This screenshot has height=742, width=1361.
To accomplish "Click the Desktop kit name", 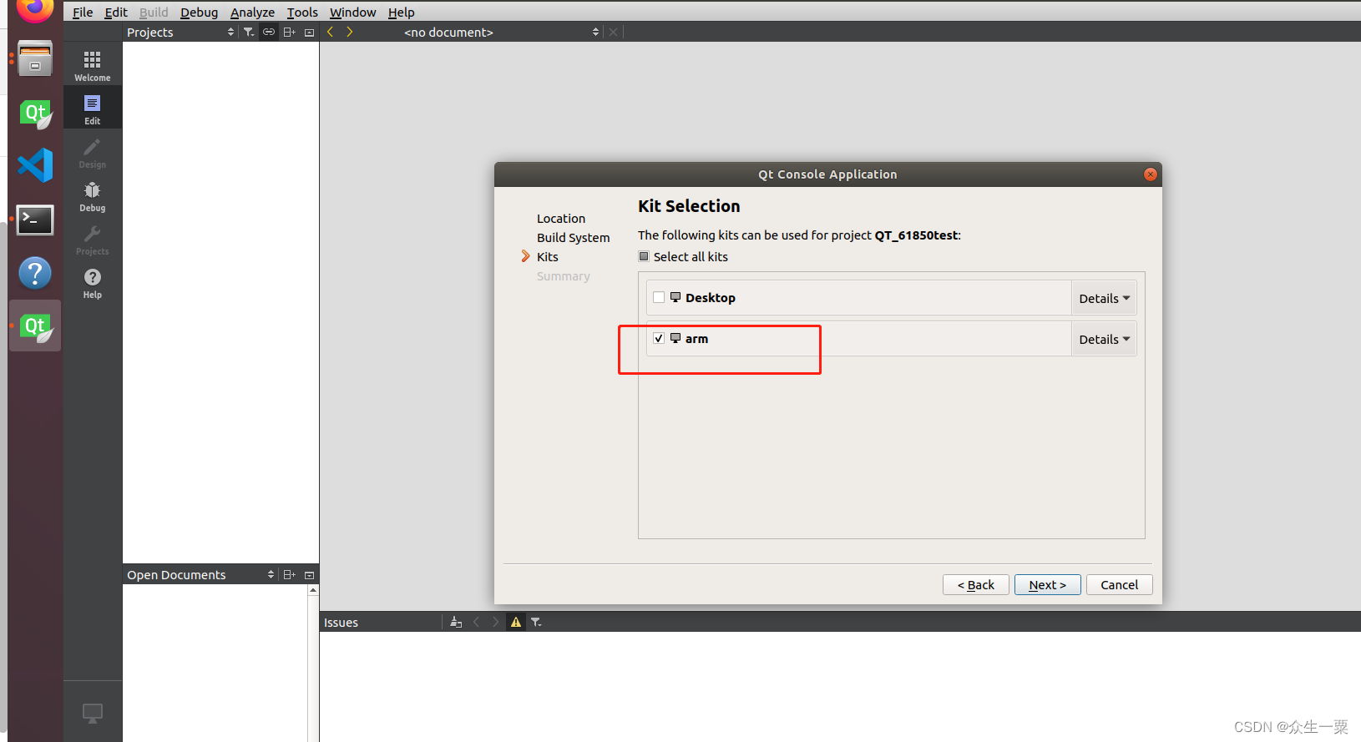I will [x=711, y=297].
